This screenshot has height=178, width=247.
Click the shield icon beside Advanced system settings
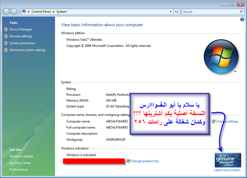click(6, 50)
